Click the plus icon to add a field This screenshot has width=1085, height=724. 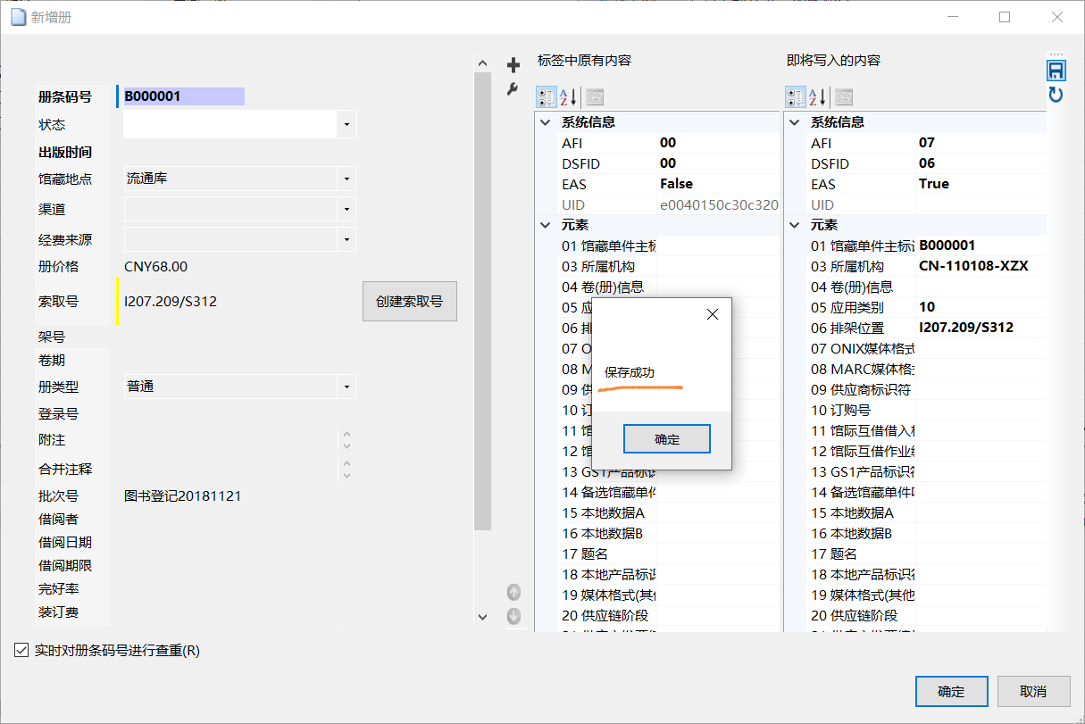513,65
